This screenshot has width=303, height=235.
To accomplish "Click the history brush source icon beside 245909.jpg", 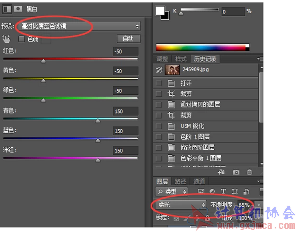I will click(159, 70).
